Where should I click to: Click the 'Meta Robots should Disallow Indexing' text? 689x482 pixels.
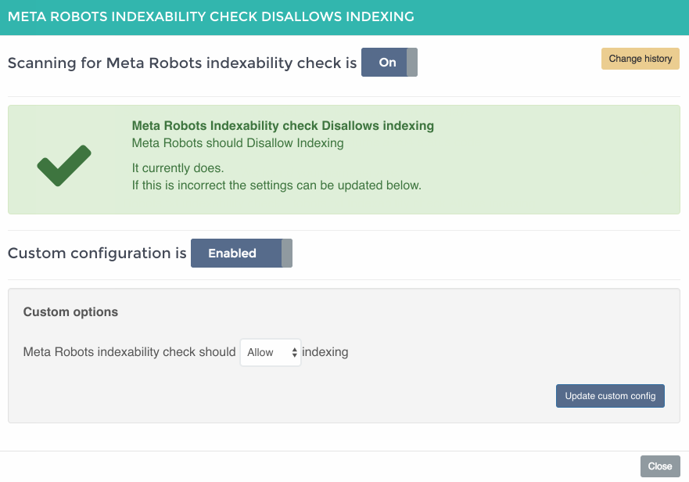pos(238,143)
